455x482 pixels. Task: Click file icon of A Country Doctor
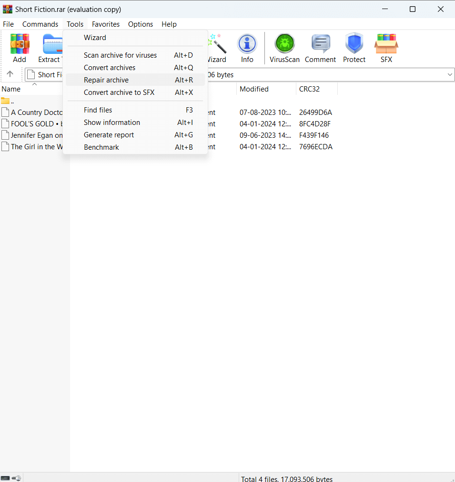pos(5,112)
